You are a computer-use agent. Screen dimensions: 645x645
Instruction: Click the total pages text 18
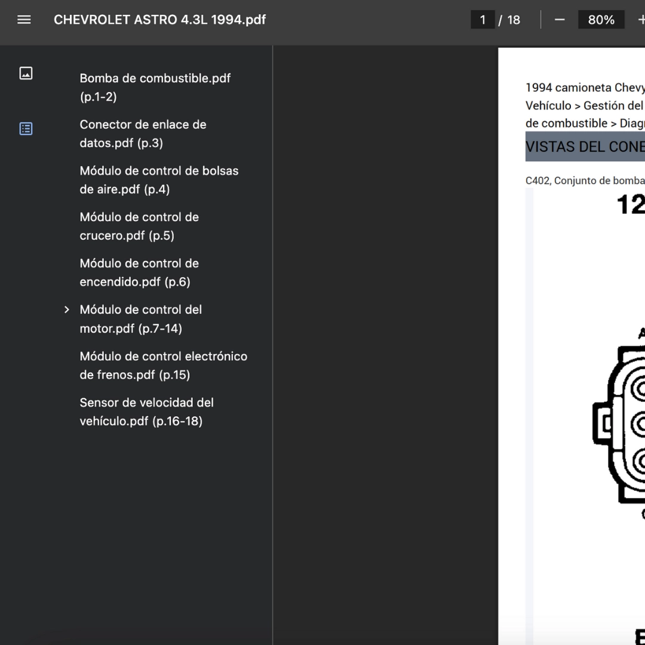point(514,20)
